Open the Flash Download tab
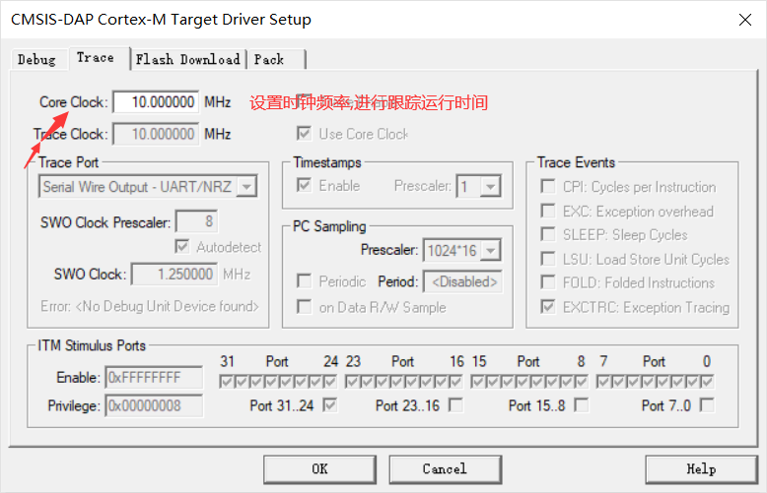 (188, 60)
